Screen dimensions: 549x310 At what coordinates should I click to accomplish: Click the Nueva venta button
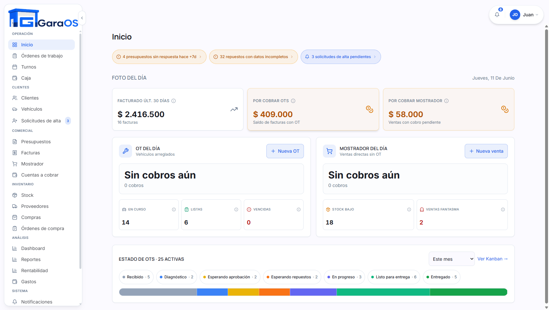(x=486, y=151)
